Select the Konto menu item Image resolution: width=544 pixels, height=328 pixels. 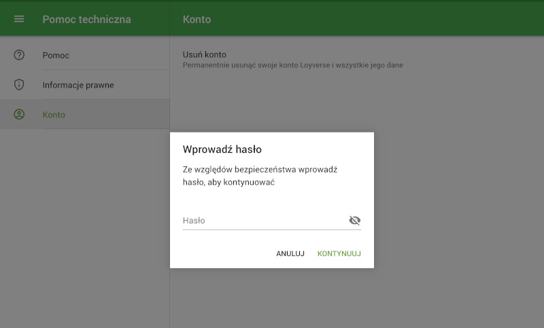[84, 114]
